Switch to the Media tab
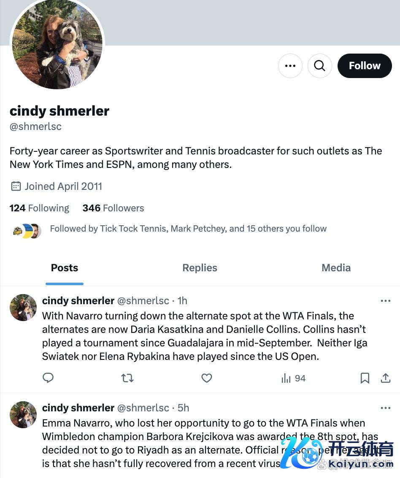The width and height of the screenshot is (400, 478). pyautogui.click(x=336, y=268)
